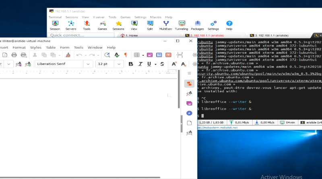Click the Undo arrow in Writer

(x=79, y=55)
